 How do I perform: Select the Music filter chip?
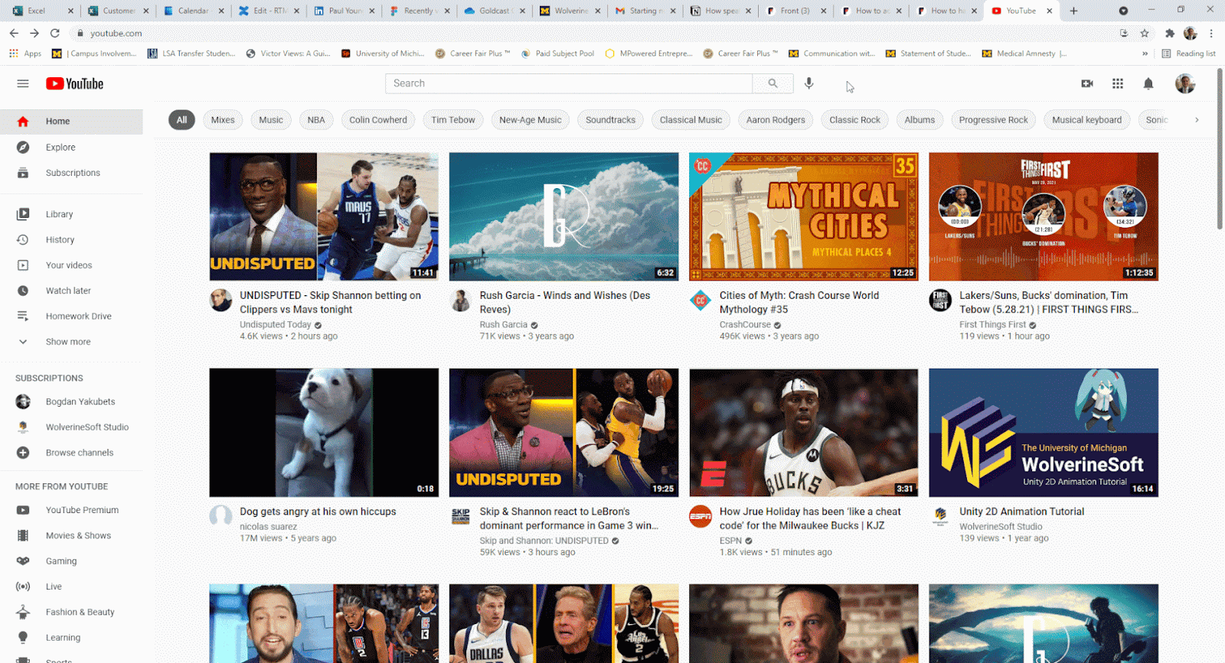click(x=271, y=120)
